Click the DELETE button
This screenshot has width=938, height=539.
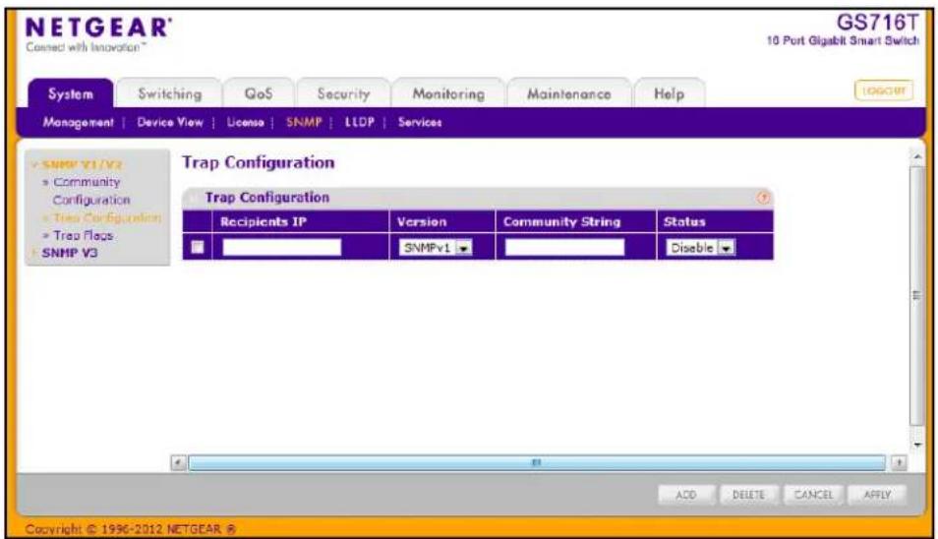pyautogui.click(x=748, y=495)
